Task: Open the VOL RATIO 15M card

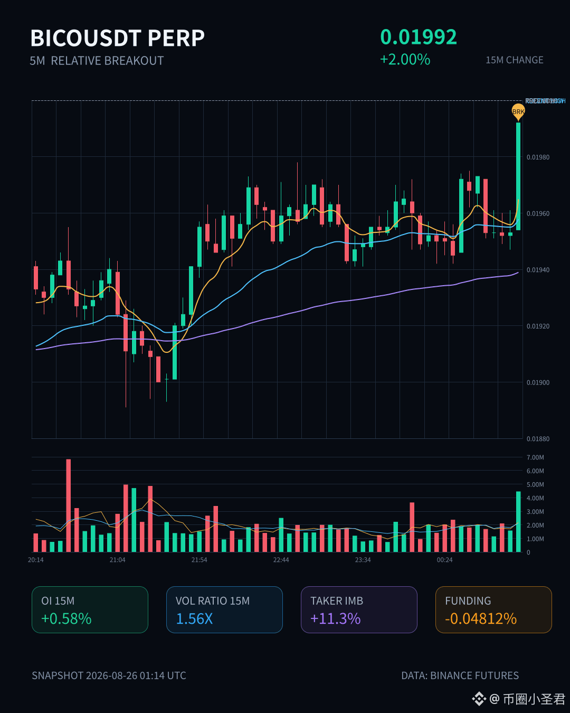Action: pos(224,609)
